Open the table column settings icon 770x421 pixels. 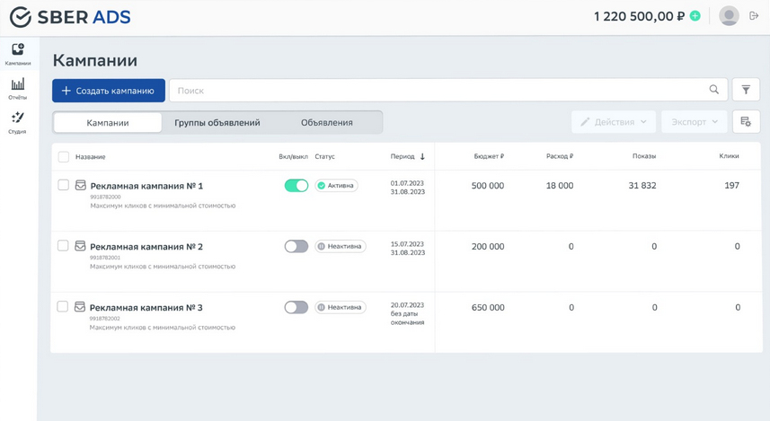pos(746,122)
